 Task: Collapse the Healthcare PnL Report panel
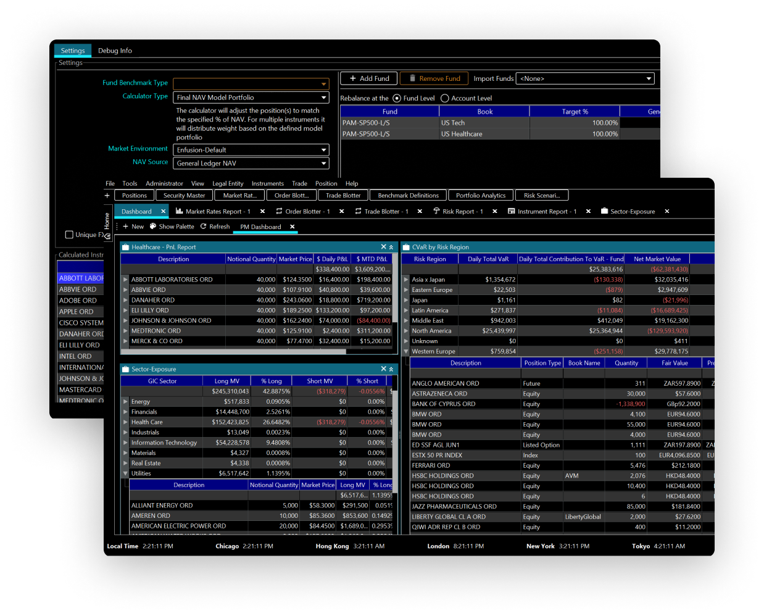(391, 247)
